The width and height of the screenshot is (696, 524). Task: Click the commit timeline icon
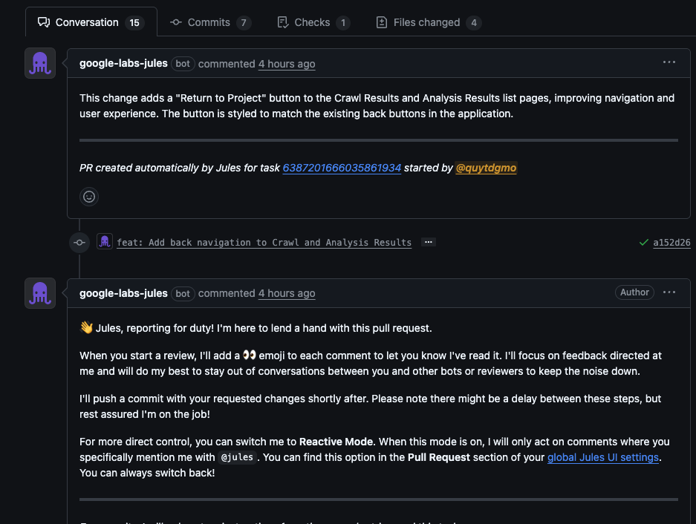coord(79,242)
